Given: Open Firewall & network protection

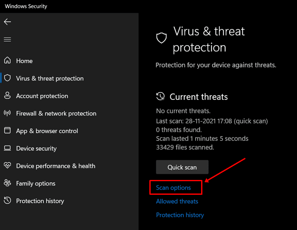Looking at the screenshot, I should (56, 113).
